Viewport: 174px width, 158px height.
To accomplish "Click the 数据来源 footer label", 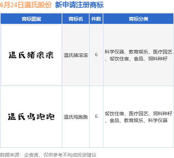I will tap(9, 155).
